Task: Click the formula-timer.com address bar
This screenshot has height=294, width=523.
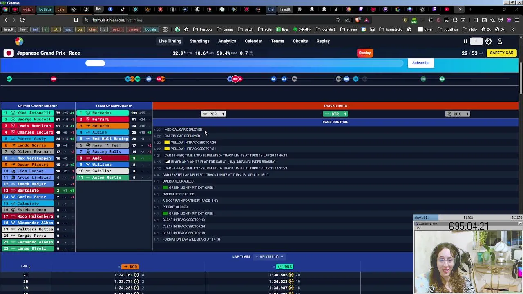Action: click(117, 20)
